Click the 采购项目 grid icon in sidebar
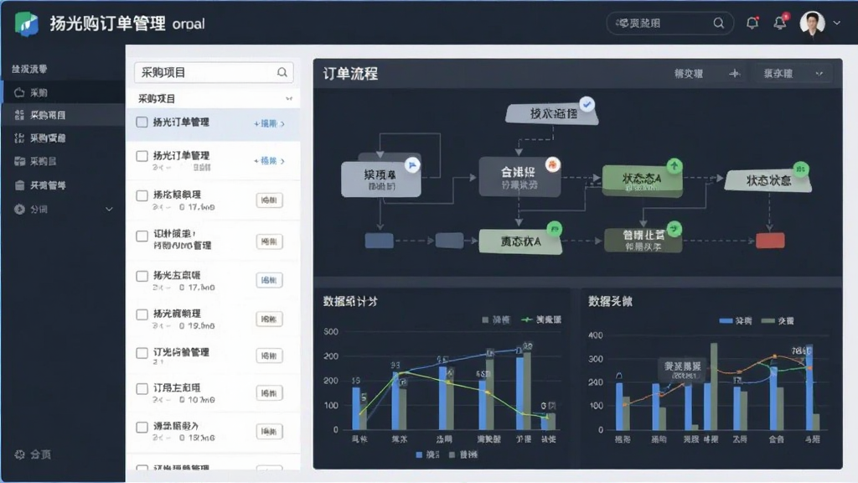 click(19, 115)
